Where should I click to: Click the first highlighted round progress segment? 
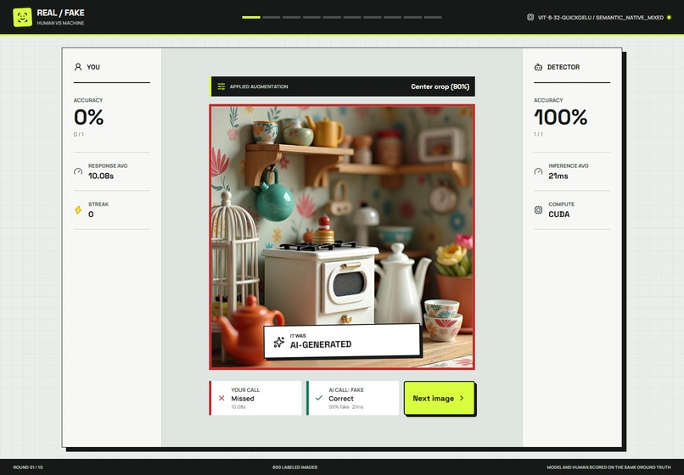pyautogui.click(x=251, y=18)
